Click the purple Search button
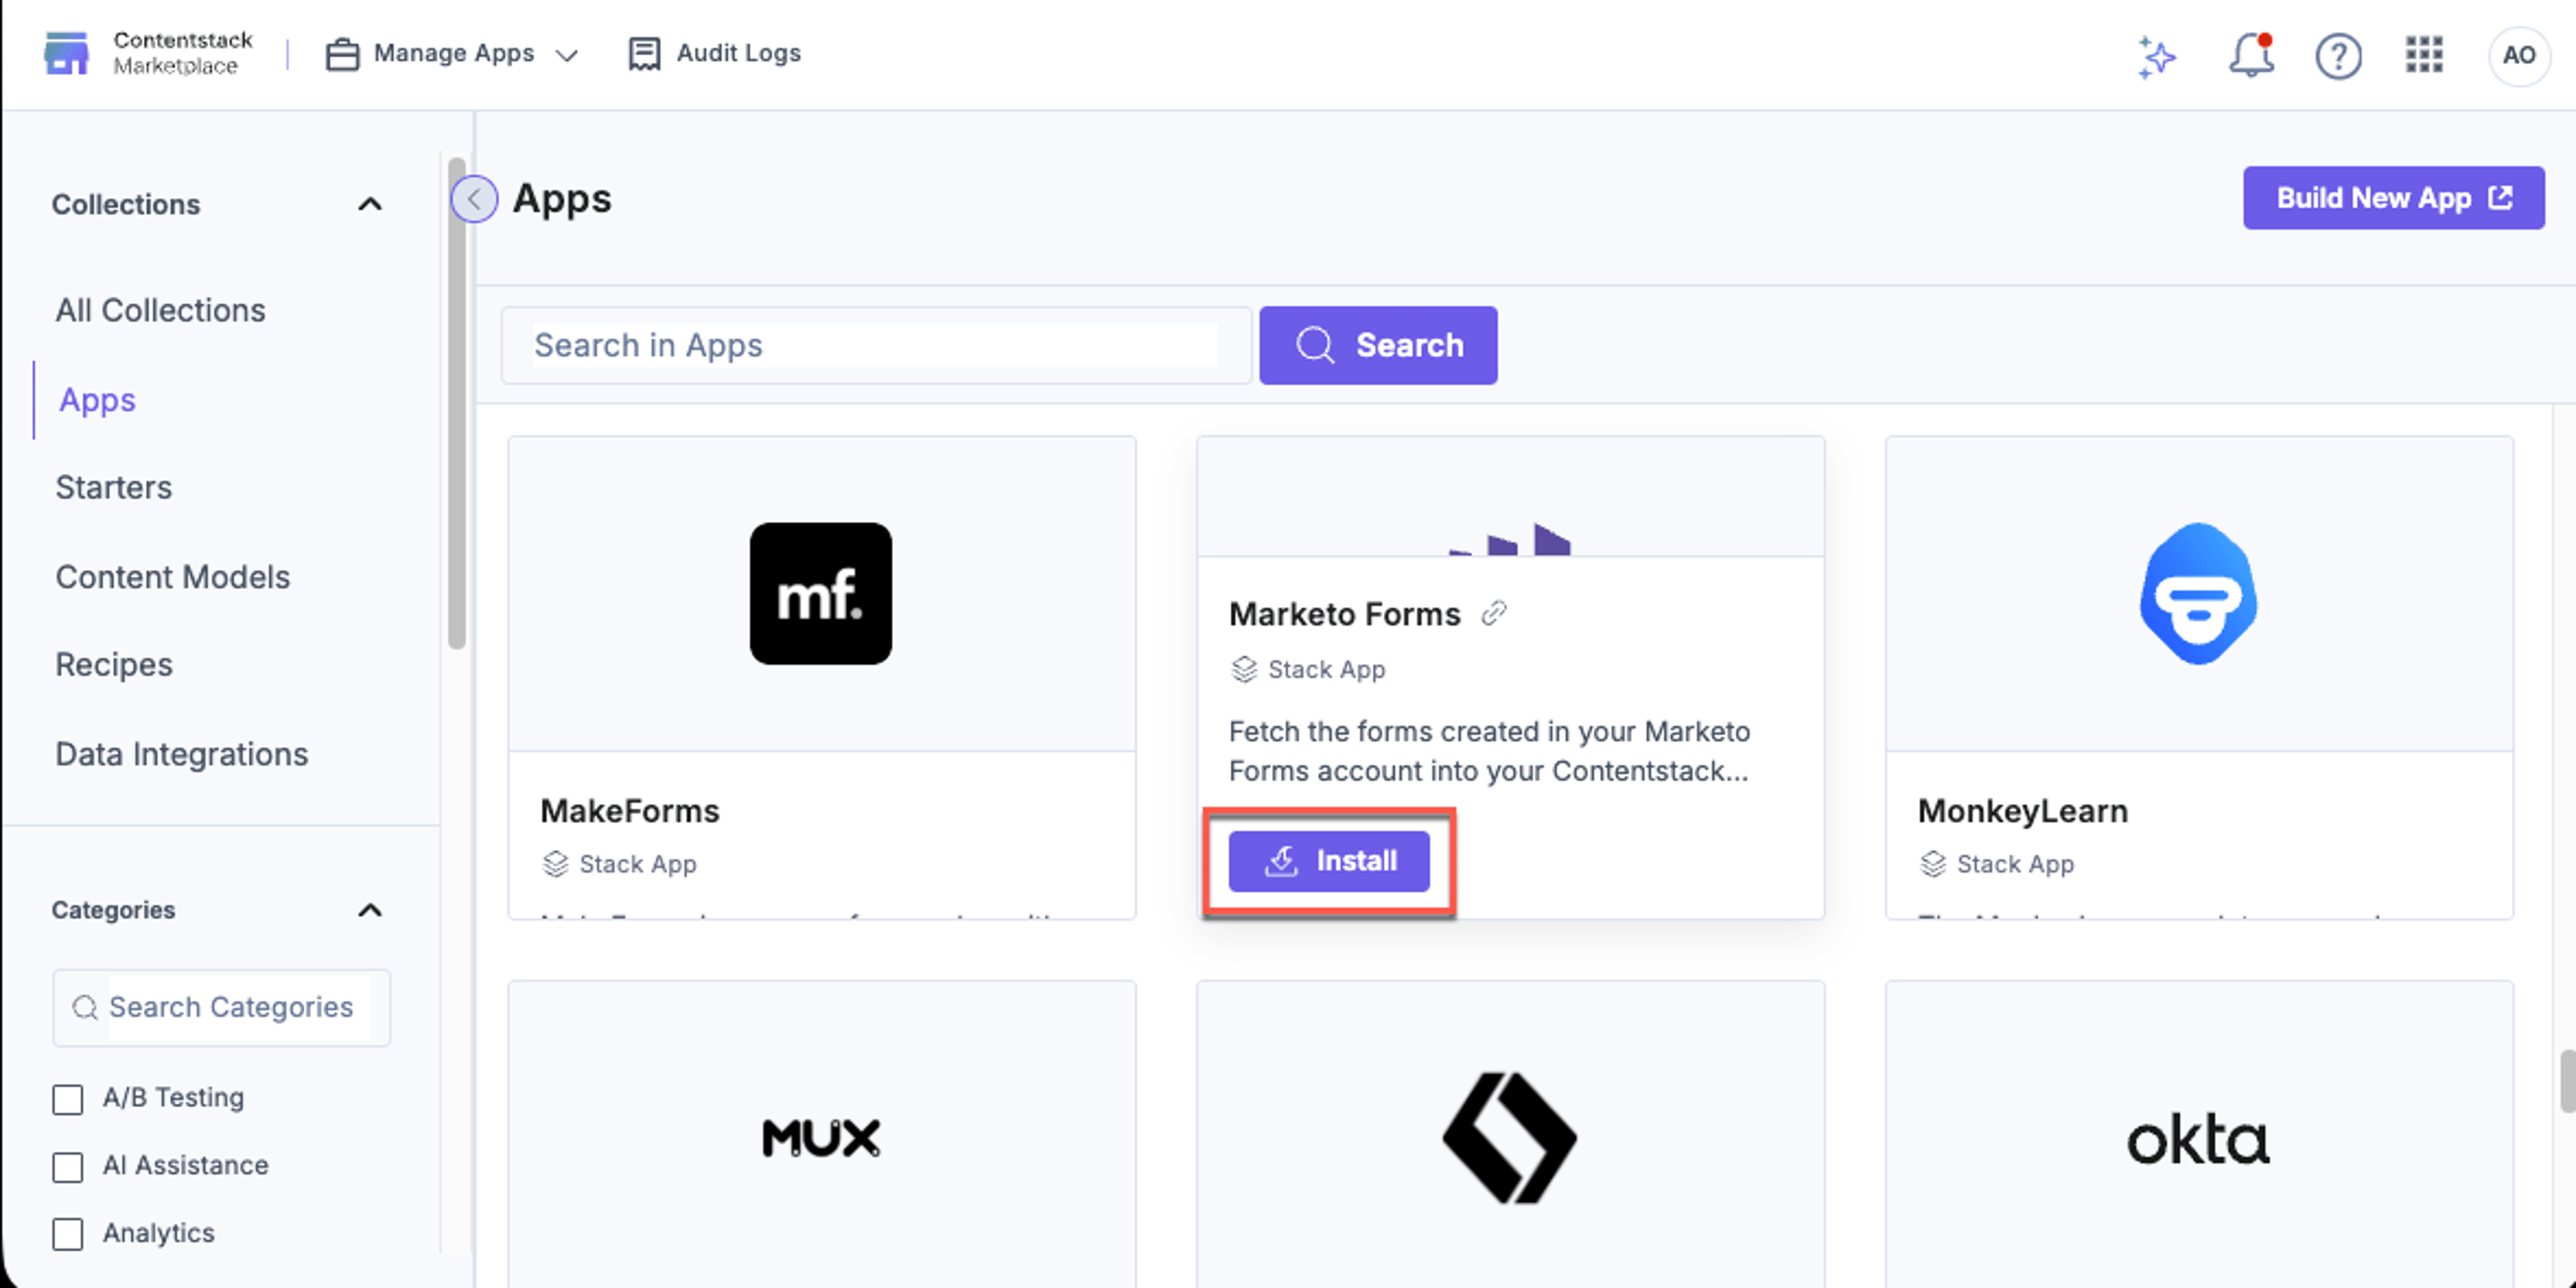 [1378, 345]
